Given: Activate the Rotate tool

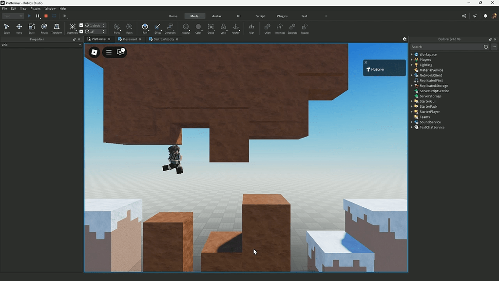Looking at the screenshot, I should pyautogui.click(x=44, y=28).
